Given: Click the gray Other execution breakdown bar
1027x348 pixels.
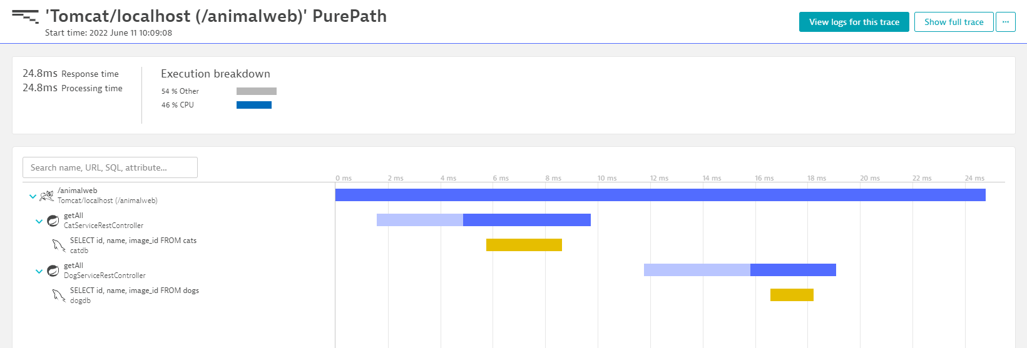Looking at the screenshot, I should tap(256, 91).
